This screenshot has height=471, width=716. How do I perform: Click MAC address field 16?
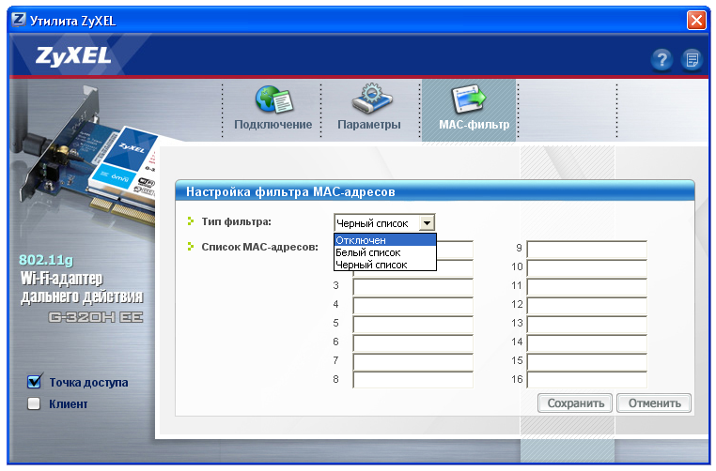pos(586,380)
